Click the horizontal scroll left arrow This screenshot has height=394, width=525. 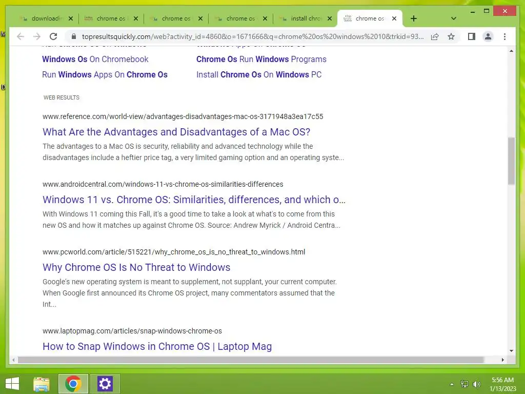[x=13, y=360]
